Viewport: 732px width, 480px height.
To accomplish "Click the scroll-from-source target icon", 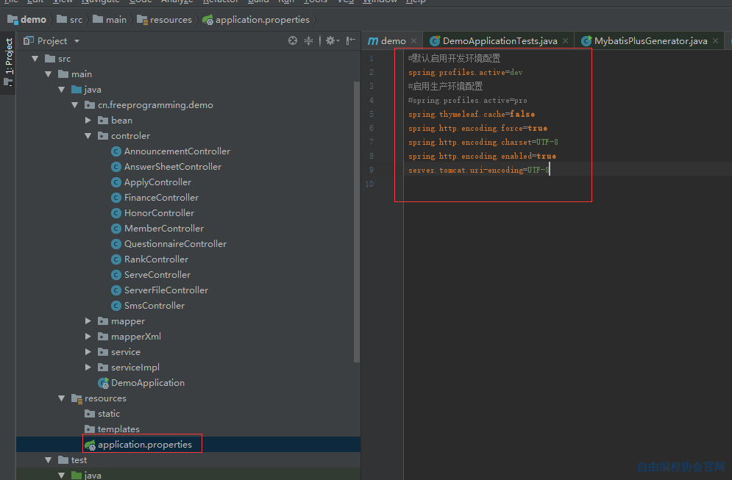I will [x=293, y=40].
